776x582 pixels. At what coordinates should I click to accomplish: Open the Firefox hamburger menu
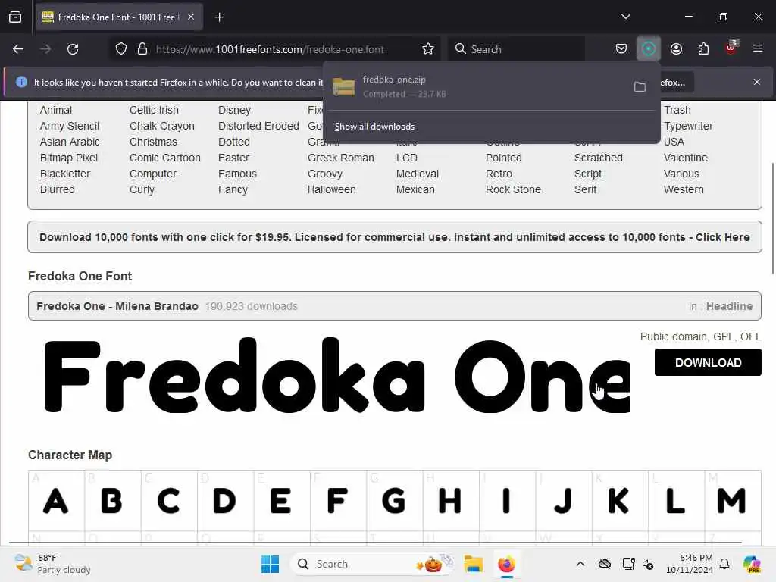tap(758, 48)
